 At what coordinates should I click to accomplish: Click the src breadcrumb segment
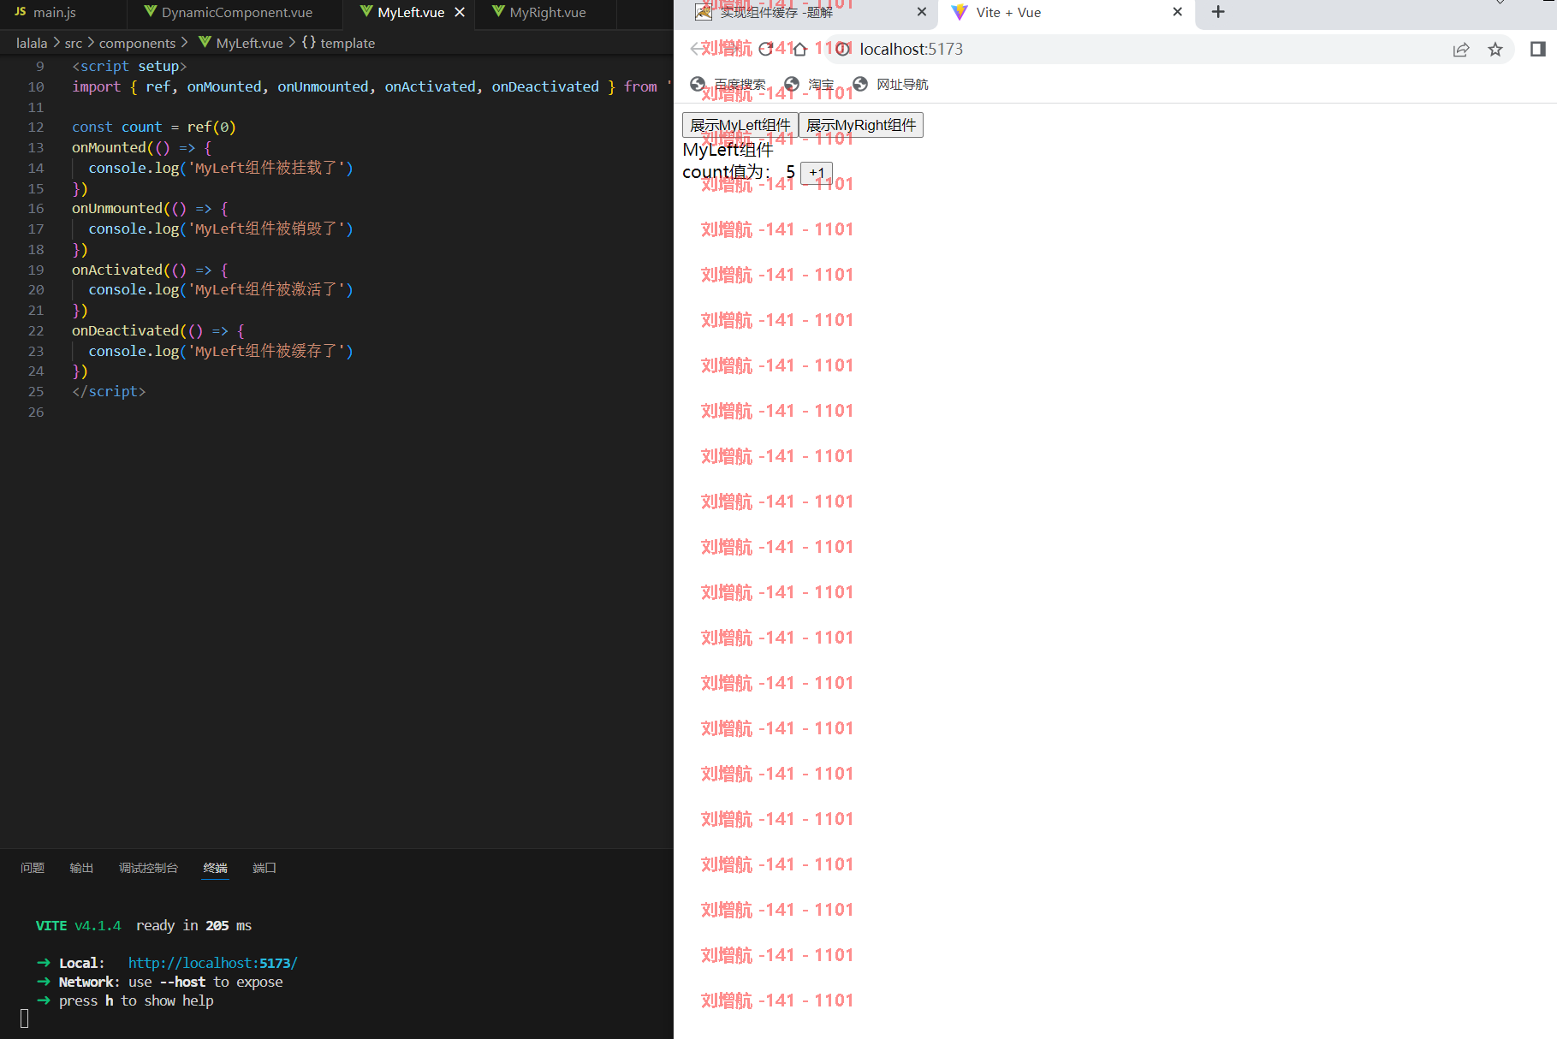pyautogui.click(x=74, y=43)
